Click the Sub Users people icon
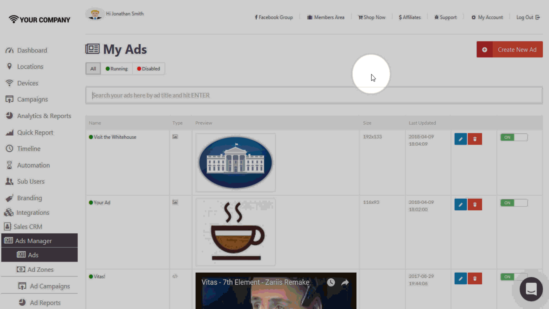The image size is (549, 309). click(x=9, y=181)
